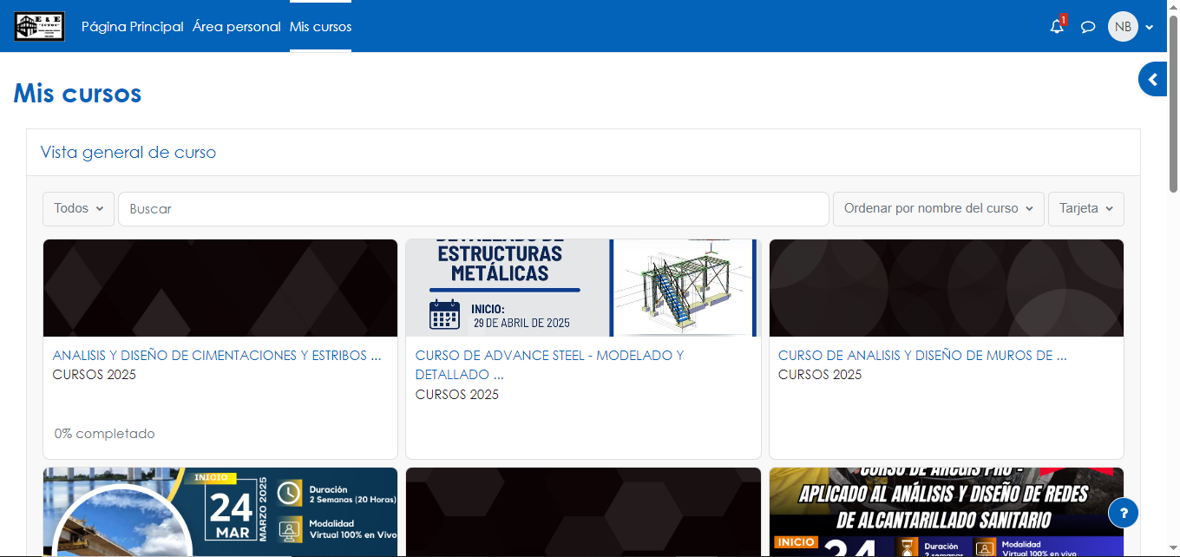Viewport: 1180px width, 557px height.
Task: Click CURSOS 2025 under Cimentaciones course
Action: tap(95, 375)
